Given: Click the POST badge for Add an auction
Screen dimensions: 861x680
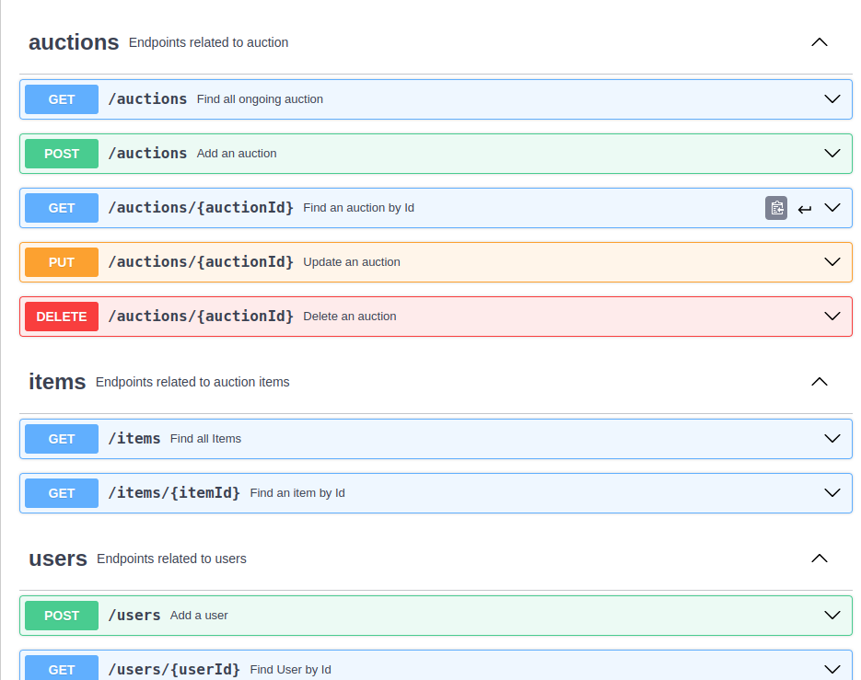Looking at the screenshot, I should [62, 154].
